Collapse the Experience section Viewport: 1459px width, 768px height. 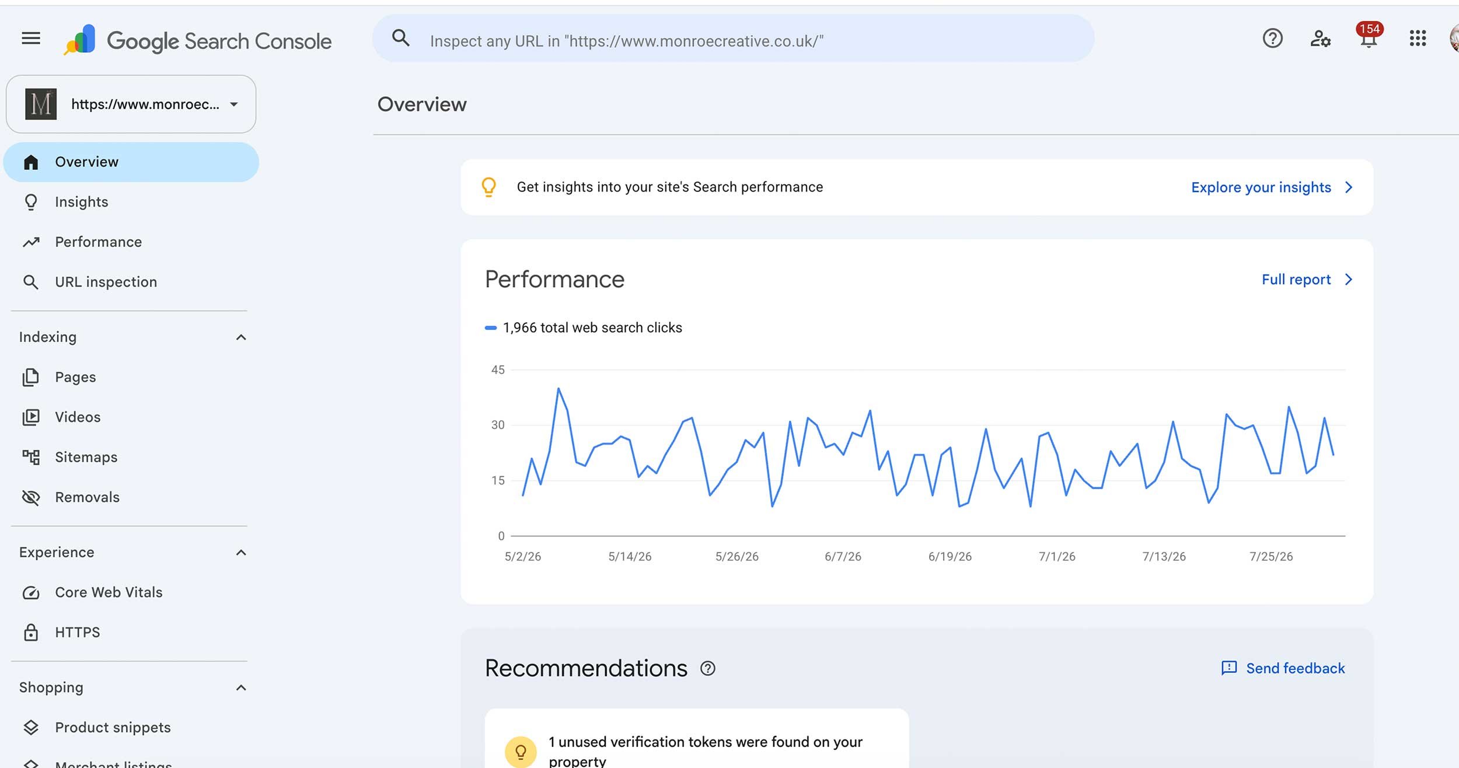[241, 553]
